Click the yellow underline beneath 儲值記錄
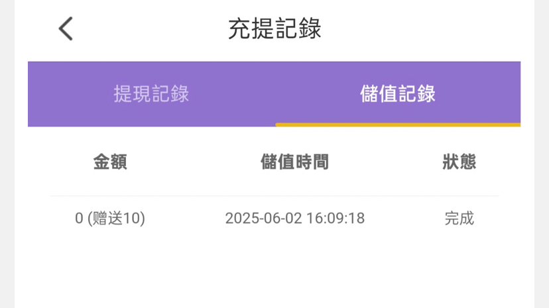Image resolution: width=549 pixels, height=308 pixels. point(397,124)
